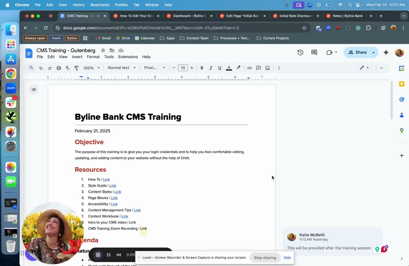Show document outline tabs icon
409x266 pixels.
tap(34, 90)
